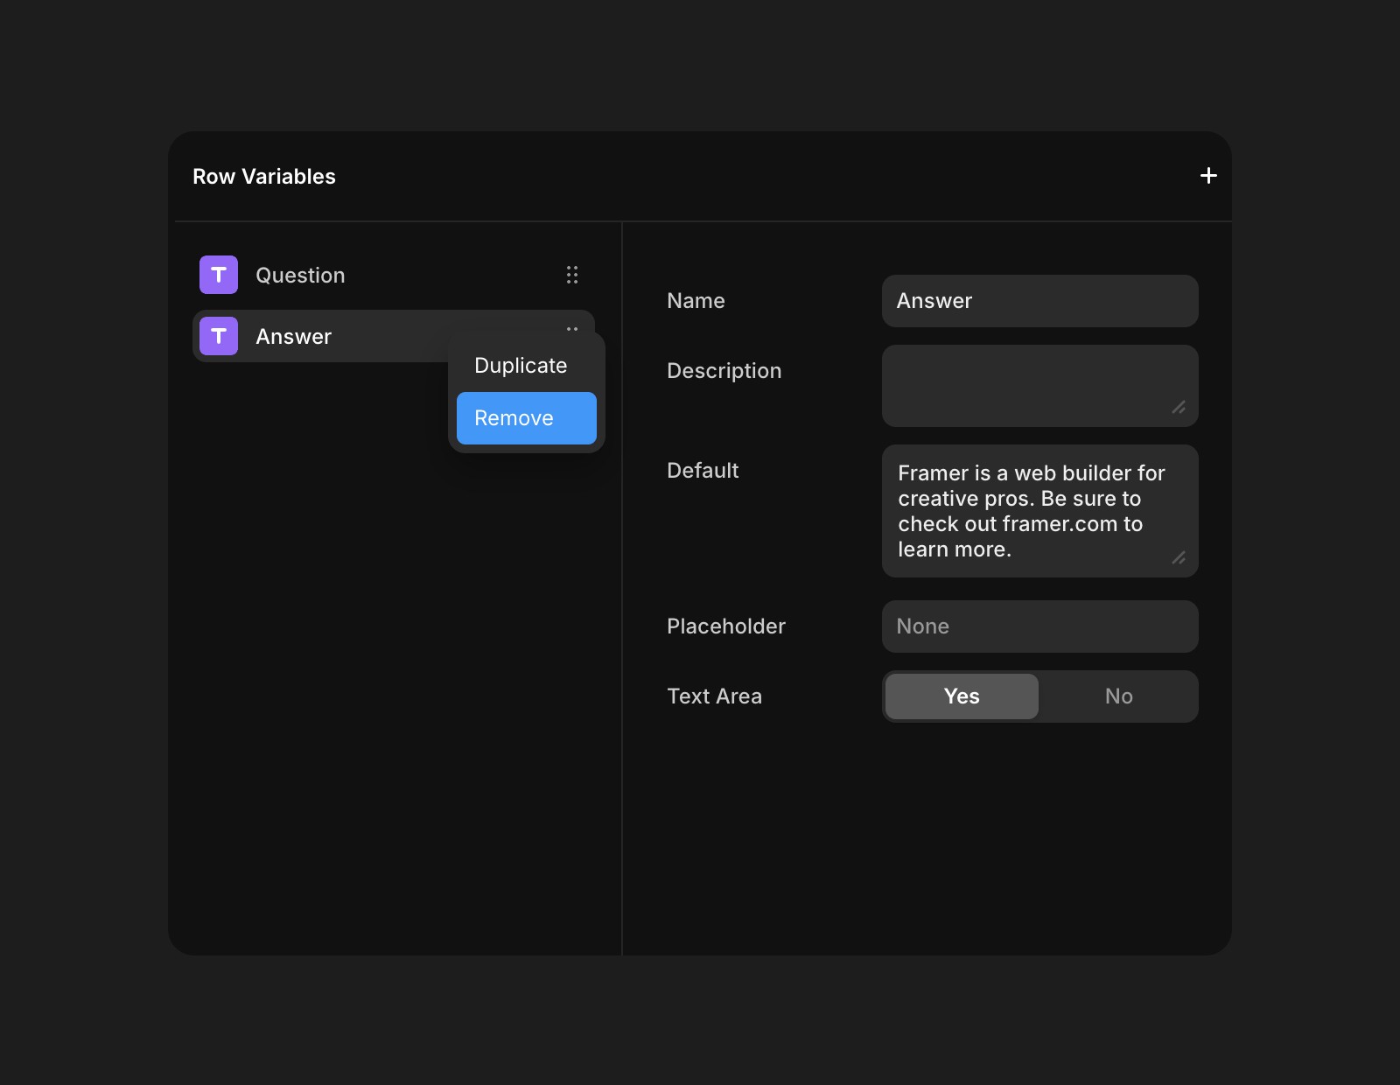This screenshot has width=1400, height=1085.
Task: Click the Name property label
Action: (696, 301)
